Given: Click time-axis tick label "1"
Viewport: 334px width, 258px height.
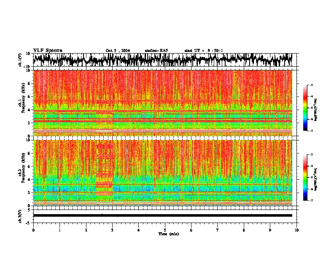Looking at the screenshot, I should click(x=59, y=230).
